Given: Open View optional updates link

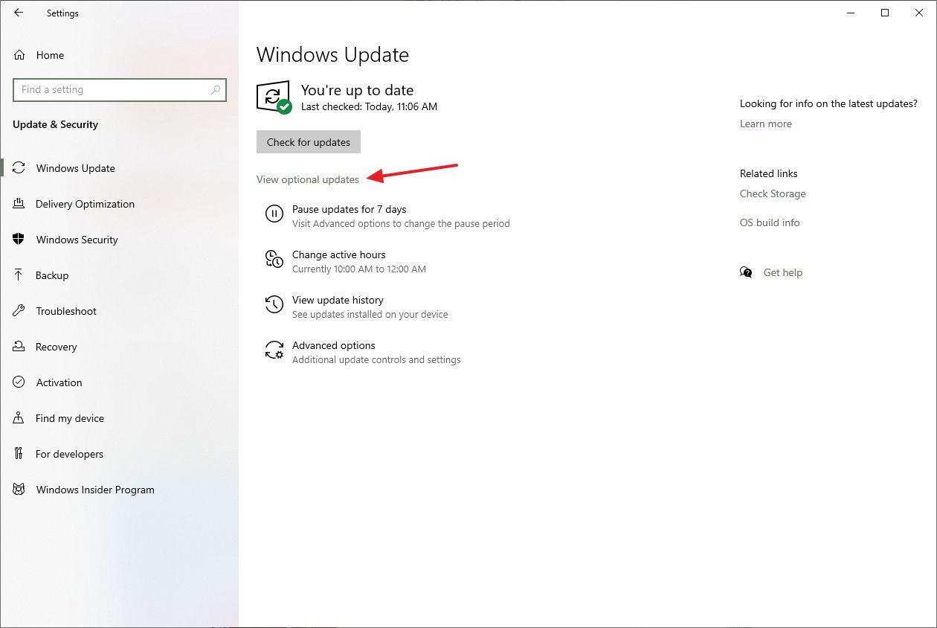Looking at the screenshot, I should coord(308,179).
